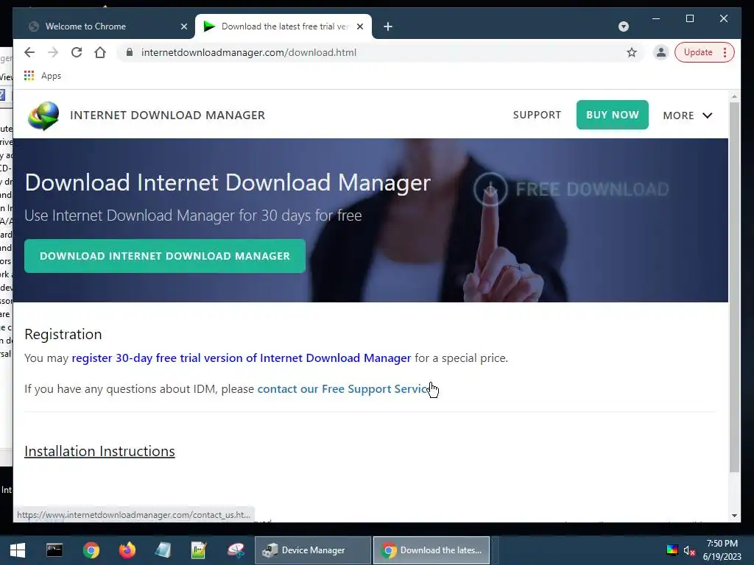This screenshot has width=754, height=565.
Task: Open the Chrome icon pinned on taskbar
Action: [91, 550]
